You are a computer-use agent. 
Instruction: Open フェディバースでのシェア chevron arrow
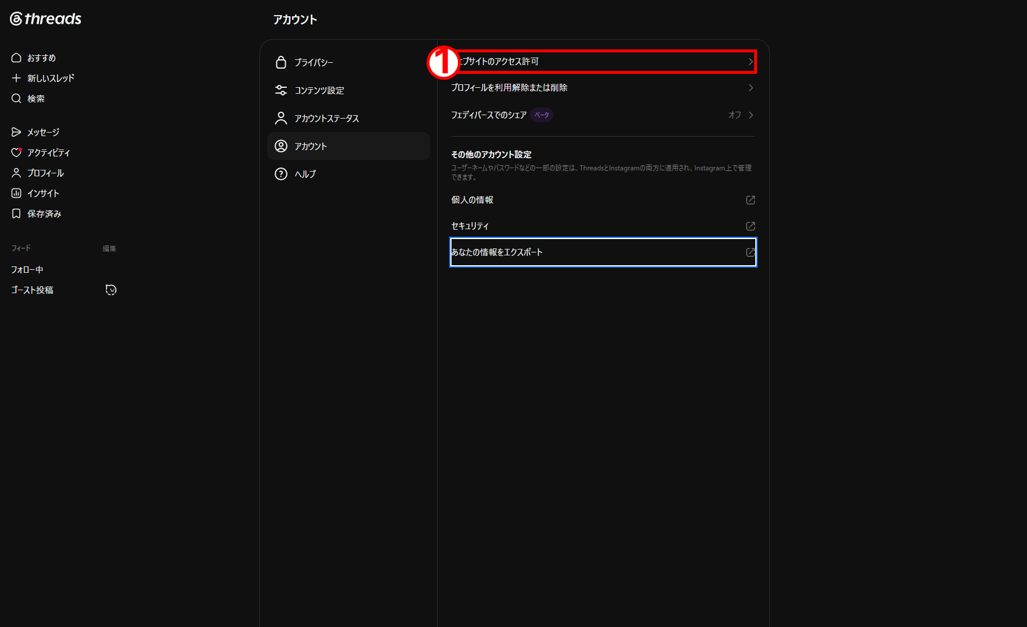click(751, 115)
